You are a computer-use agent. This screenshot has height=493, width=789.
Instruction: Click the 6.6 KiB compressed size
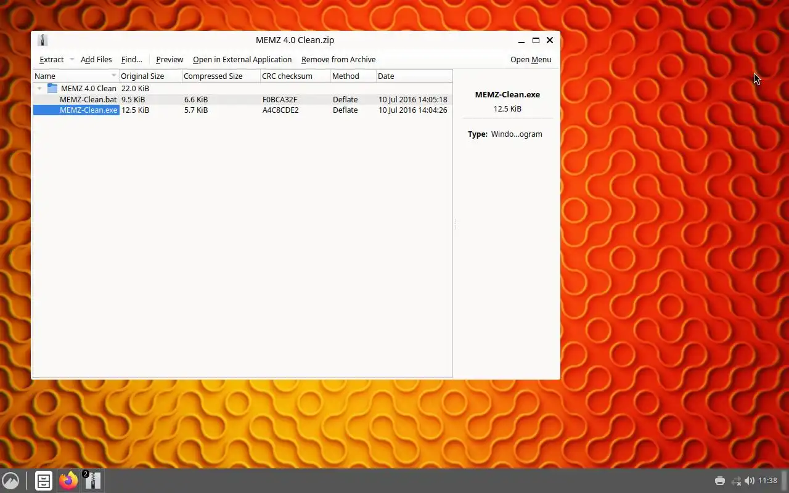(196, 99)
